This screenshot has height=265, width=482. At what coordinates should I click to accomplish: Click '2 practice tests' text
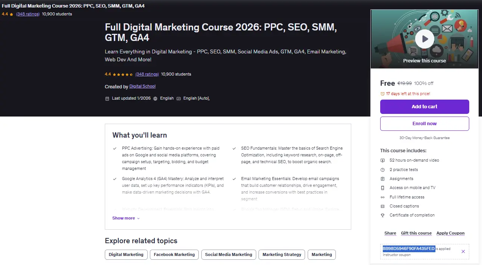point(404,170)
